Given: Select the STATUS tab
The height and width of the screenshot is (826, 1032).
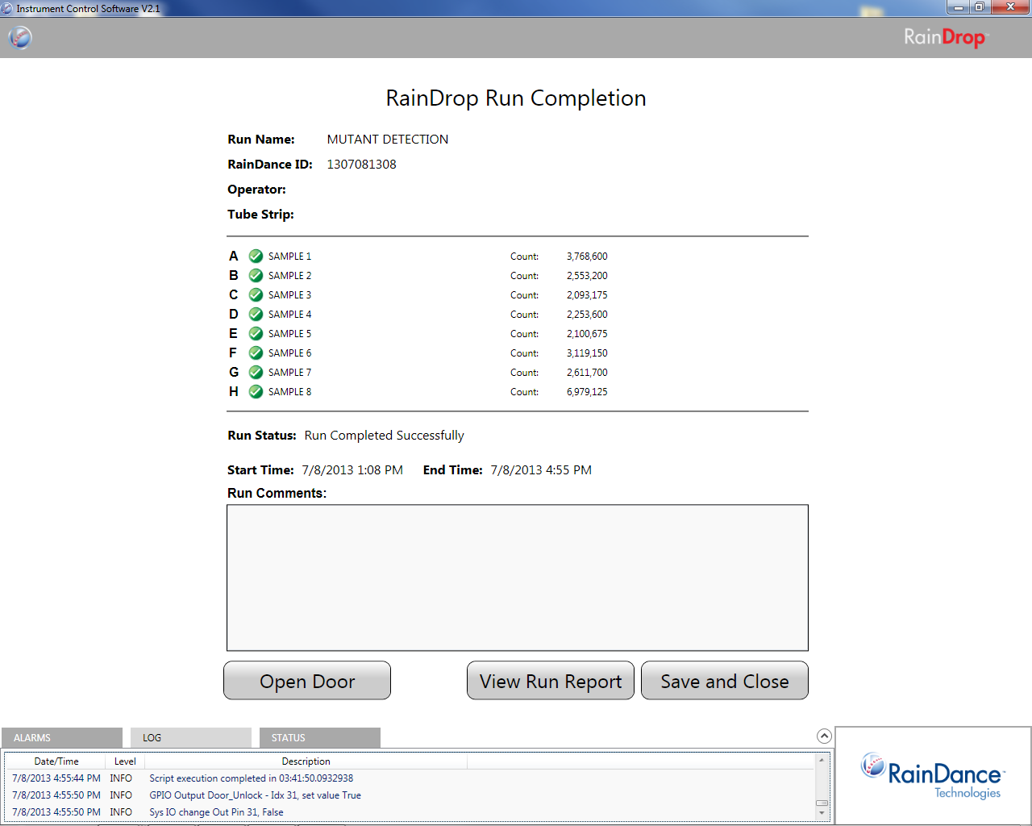Looking at the screenshot, I should click(320, 738).
